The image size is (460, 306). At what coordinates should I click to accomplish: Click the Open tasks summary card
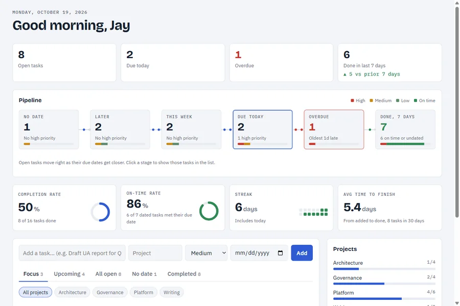[x=64, y=63]
